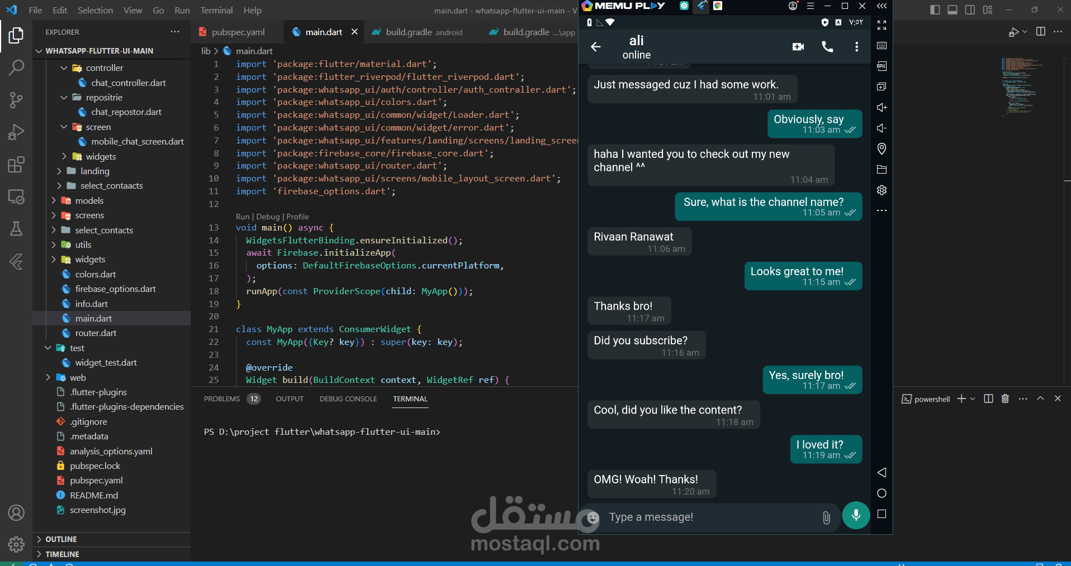
Task: Open the Explorer more actions ellipsis
Action: (175, 32)
